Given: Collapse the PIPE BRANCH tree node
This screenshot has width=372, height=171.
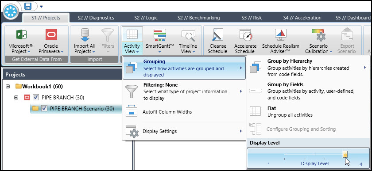Looking at the screenshot, I should (16, 97).
